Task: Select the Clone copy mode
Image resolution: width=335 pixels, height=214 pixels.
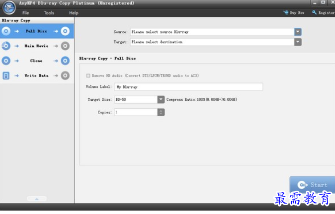Action: click(37, 61)
